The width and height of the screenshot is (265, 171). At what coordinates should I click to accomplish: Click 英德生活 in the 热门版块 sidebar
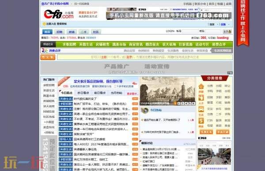coord(49,91)
